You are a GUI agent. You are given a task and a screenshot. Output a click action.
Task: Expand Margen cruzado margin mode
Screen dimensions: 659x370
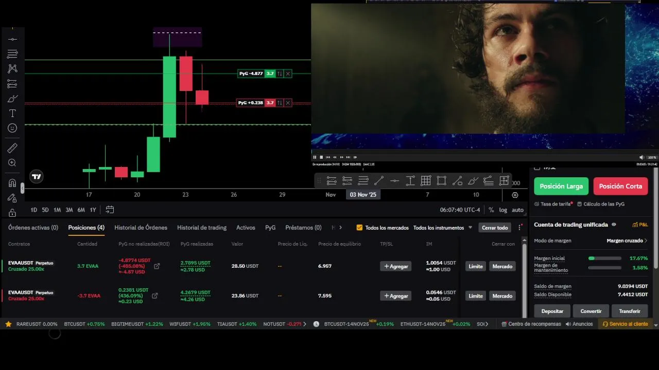tap(627, 240)
